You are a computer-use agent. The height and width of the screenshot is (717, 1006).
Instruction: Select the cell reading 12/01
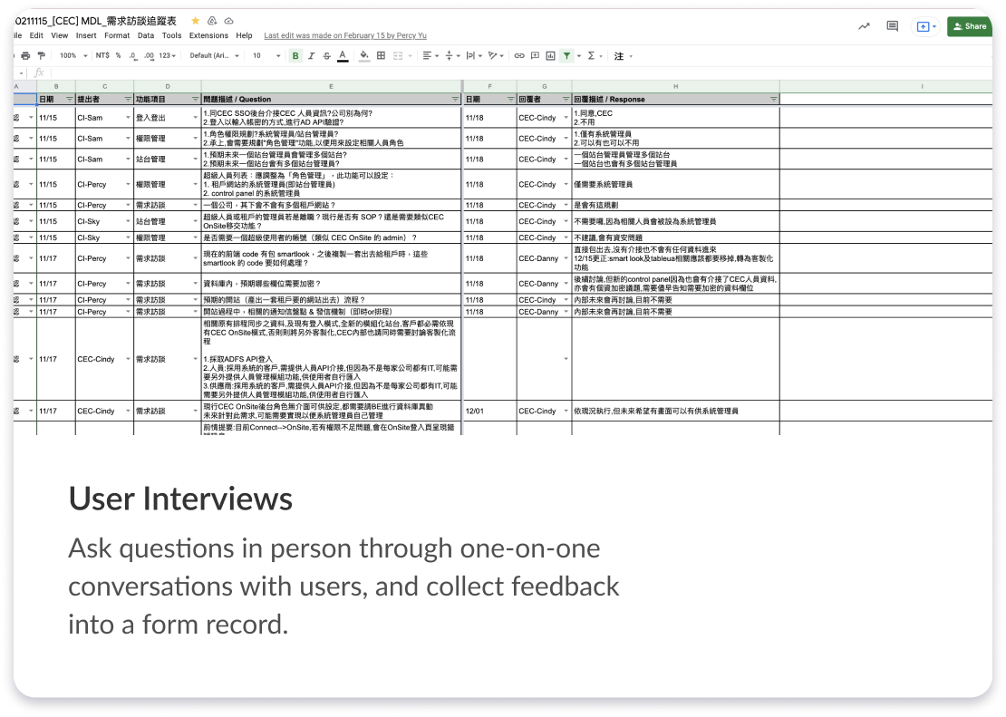pos(490,411)
